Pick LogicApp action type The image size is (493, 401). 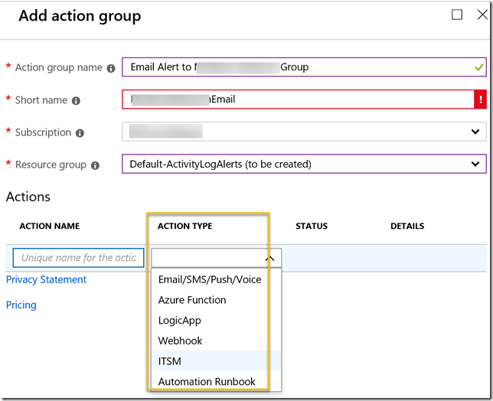click(x=179, y=321)
